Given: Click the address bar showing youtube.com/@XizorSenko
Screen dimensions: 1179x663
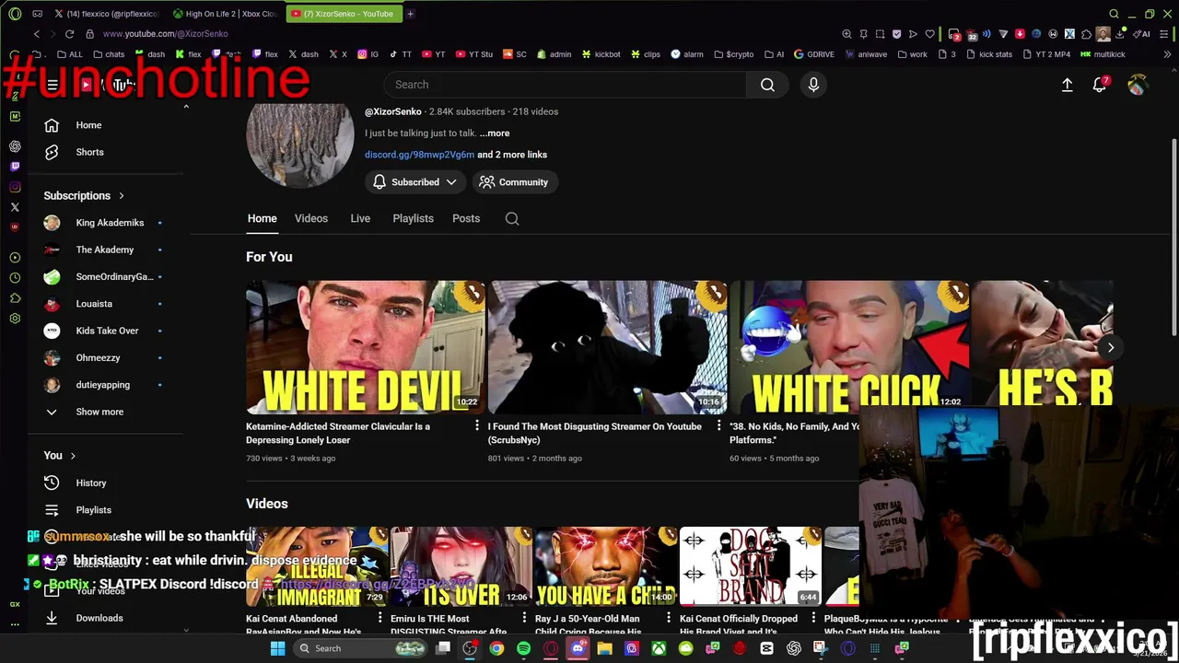Looking at the screenshot, I should (x=166, y=34).
